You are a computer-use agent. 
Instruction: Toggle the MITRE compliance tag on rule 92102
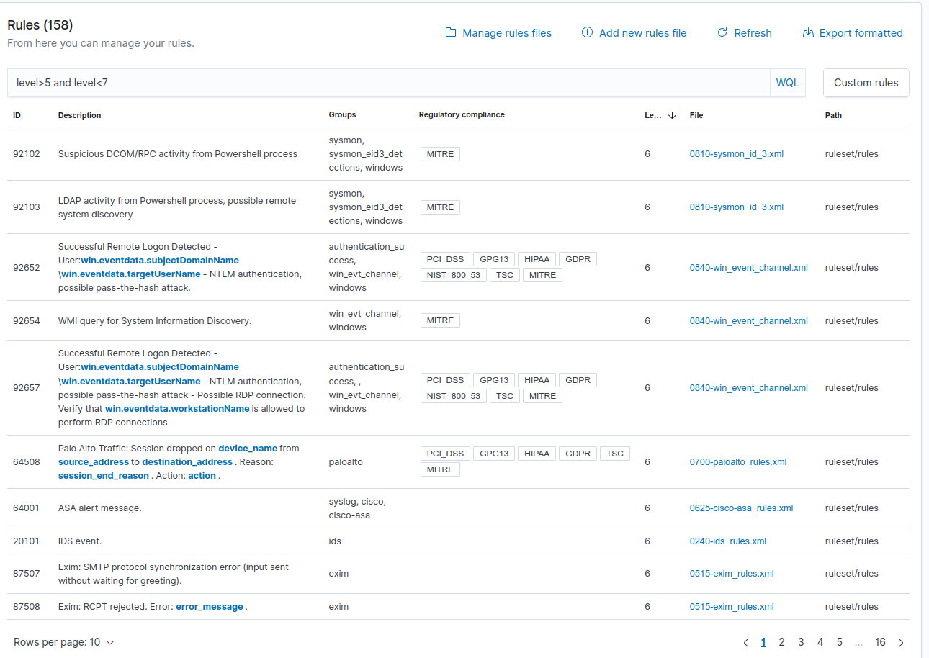tap(440, 153)
